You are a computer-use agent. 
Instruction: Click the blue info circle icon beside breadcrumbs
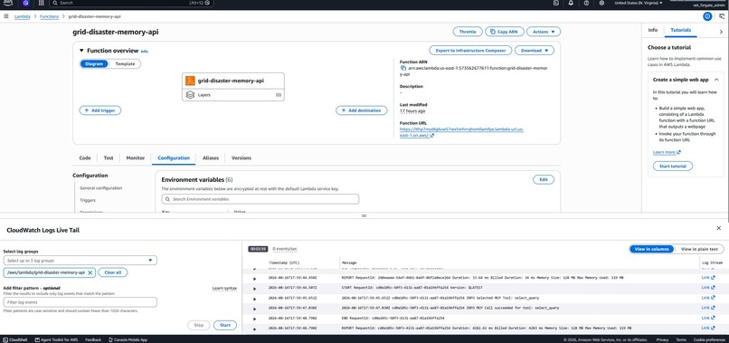click(x=707, y=16)
